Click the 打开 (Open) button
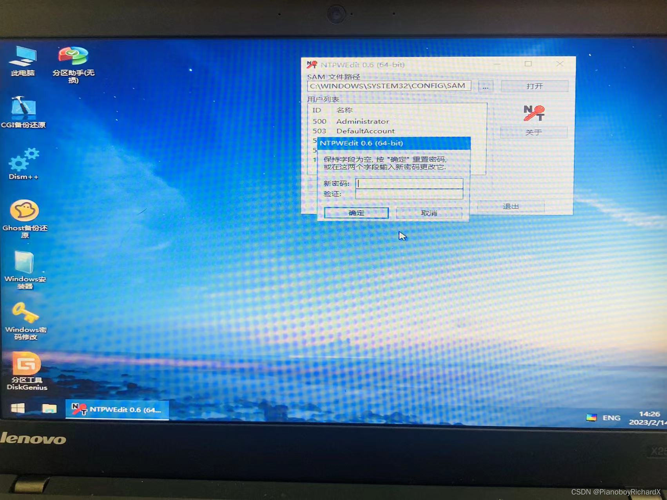This screenshot has height=500, width=667. [x=535, y=86]
